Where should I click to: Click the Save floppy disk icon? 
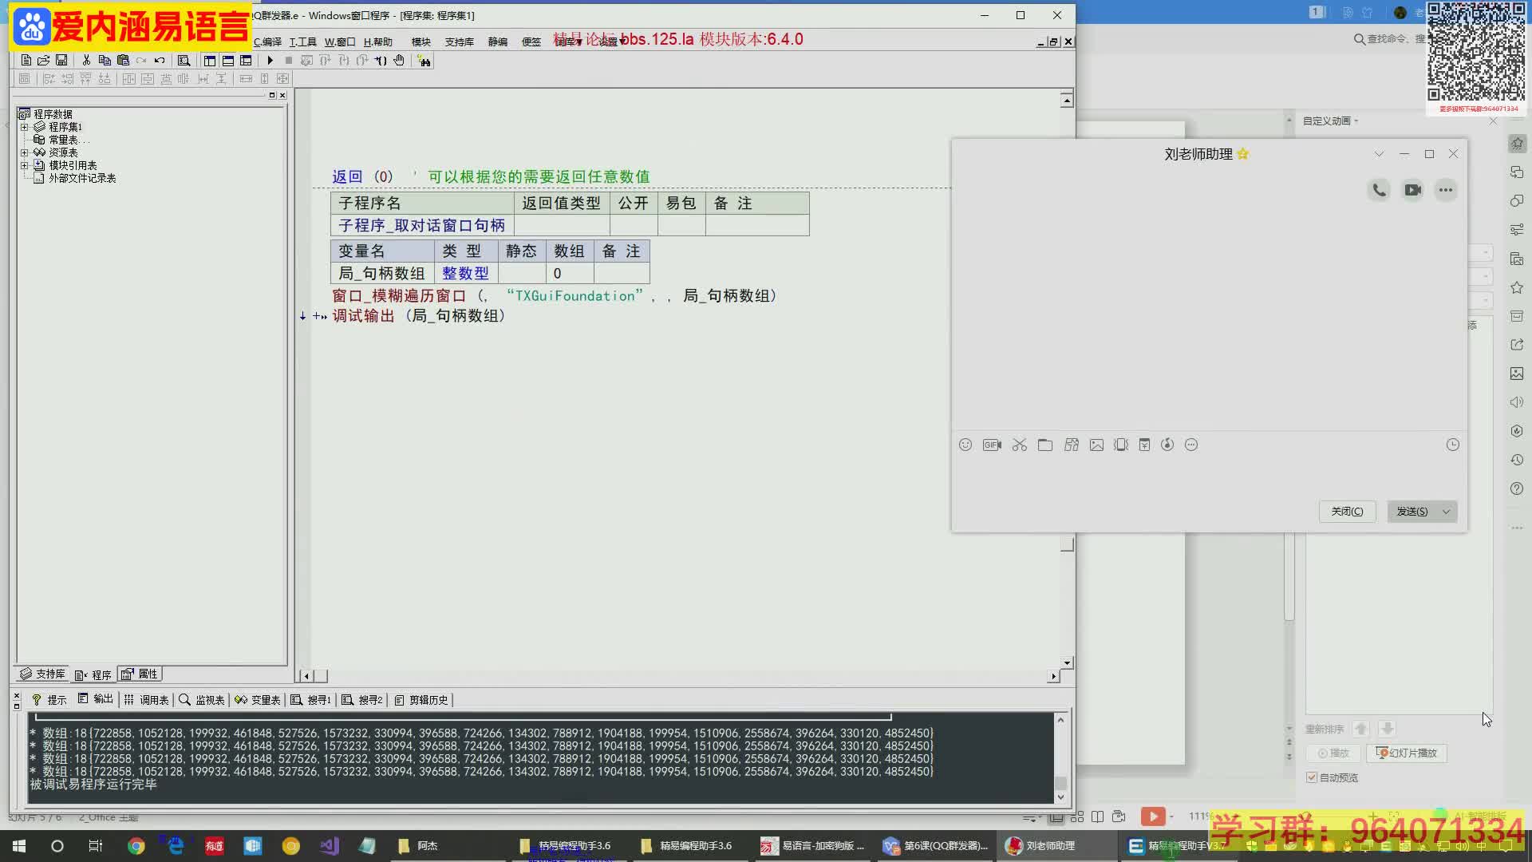[61, 61]
